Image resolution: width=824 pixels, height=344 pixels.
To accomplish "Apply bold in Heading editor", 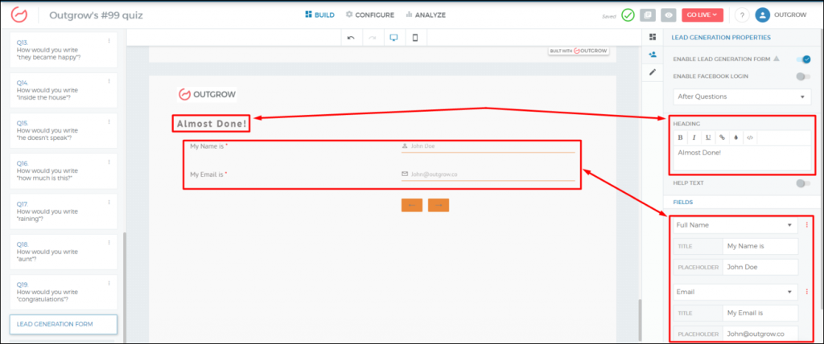I will tap(680, 137).
